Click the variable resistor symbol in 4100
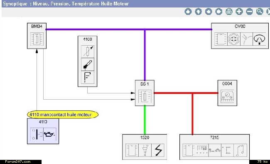The image size is (270, 164). coord(88,51)
